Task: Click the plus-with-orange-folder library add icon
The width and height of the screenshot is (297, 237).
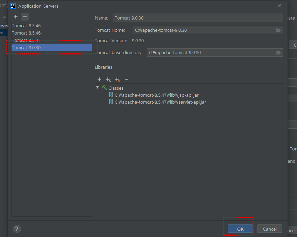Action: (x=118, y=80)
